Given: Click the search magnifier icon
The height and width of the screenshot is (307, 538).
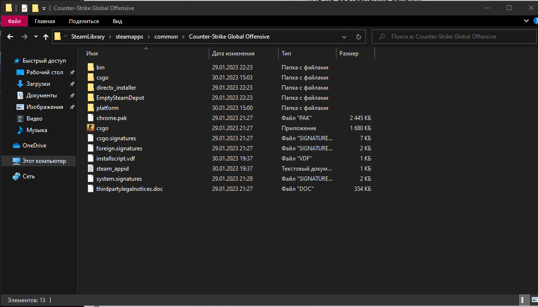Looking at the screenshot, I should tap(382, 36).
